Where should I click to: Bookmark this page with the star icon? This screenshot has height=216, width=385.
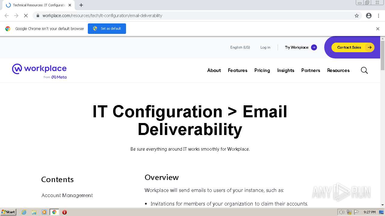pos(357,16)
